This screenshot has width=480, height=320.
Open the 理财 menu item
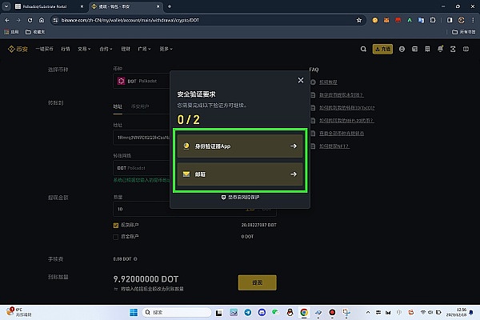tap(126, 49)
